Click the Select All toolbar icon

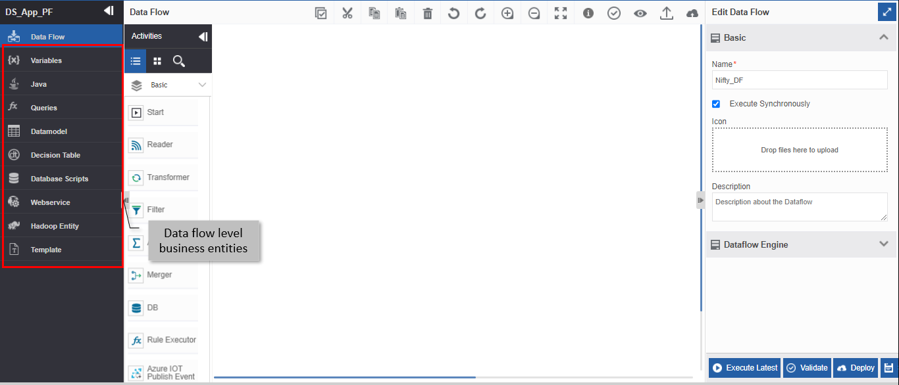tap(321, 13)
